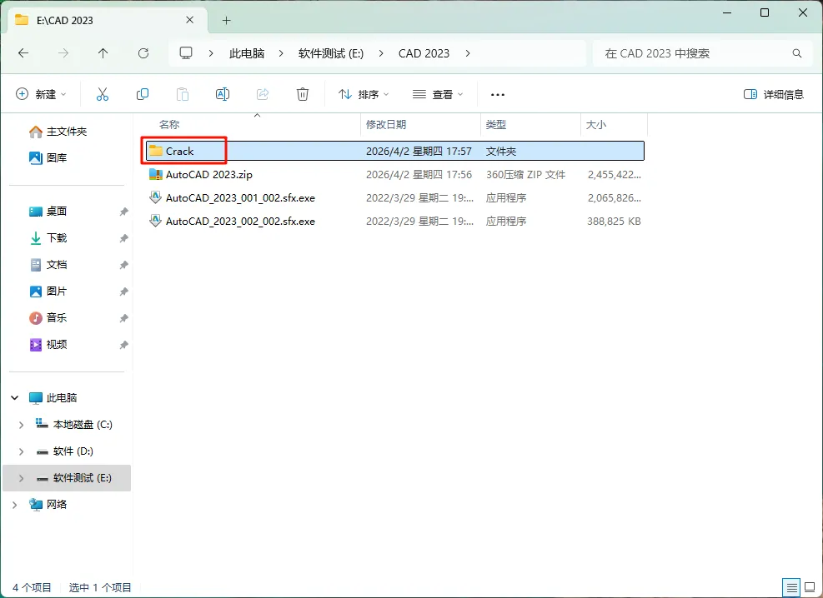Go up one directory level
The width and height of the screenshot is (823, 598).
click(x=103, y=53)
